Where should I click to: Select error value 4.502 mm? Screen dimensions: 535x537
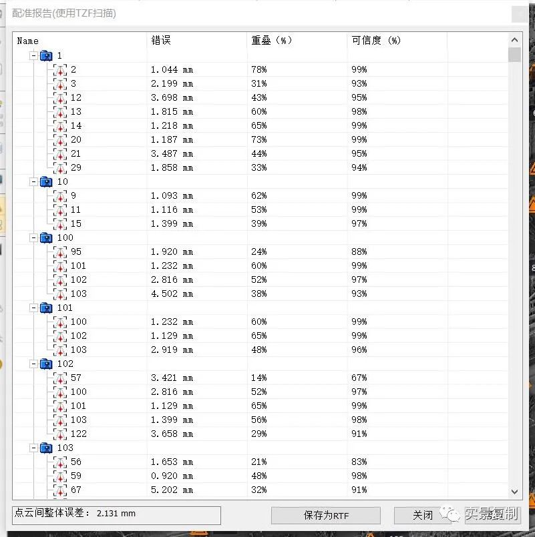tap(172, 294)
